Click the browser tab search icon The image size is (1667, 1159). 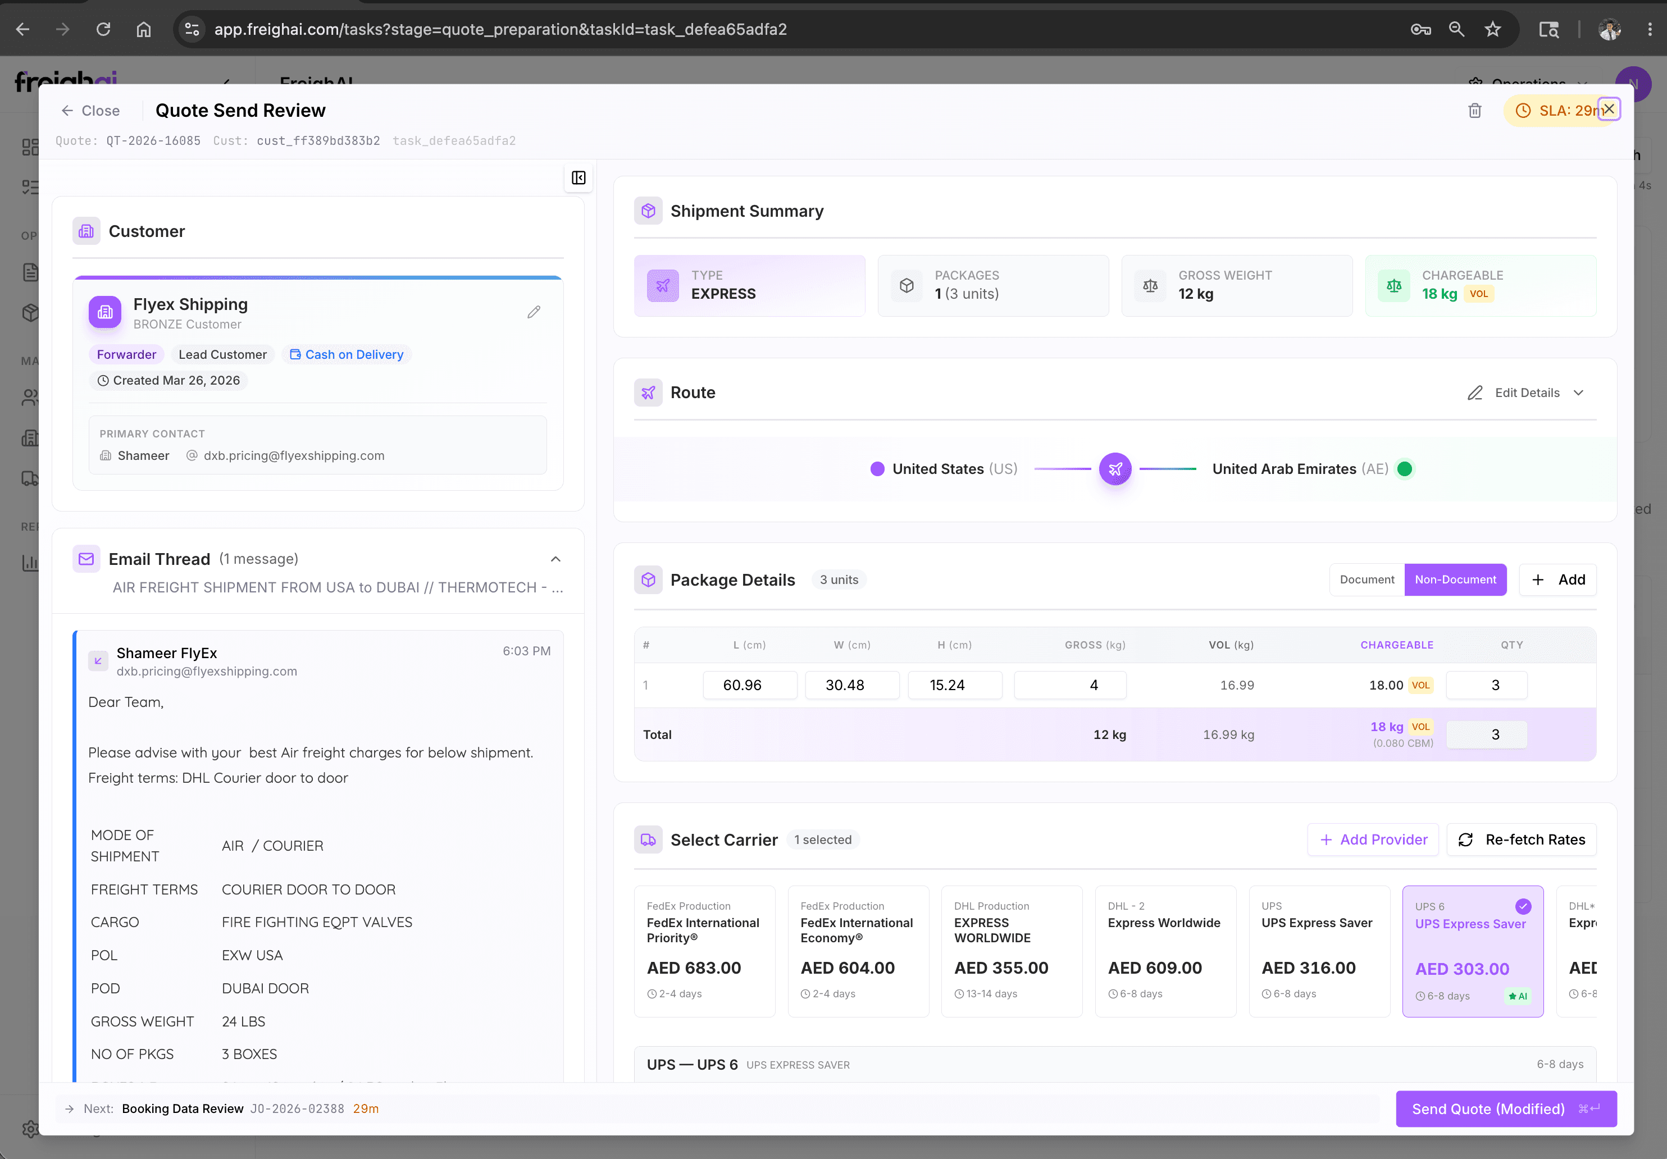tap(1548, 29)
